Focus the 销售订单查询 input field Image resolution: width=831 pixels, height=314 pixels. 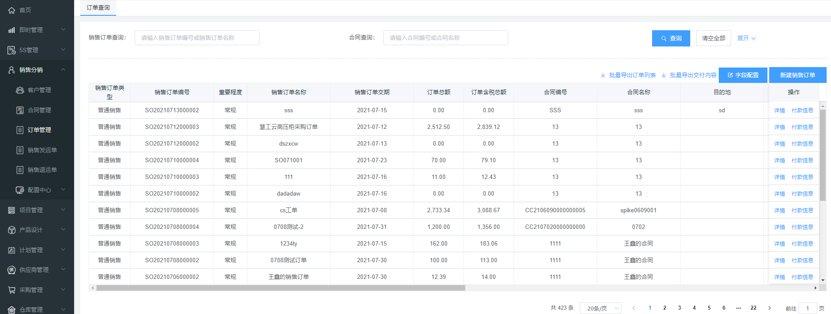(x=197, y=38)
